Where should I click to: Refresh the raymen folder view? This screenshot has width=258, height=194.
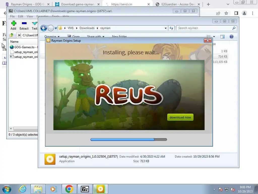[x=171, y=28]
